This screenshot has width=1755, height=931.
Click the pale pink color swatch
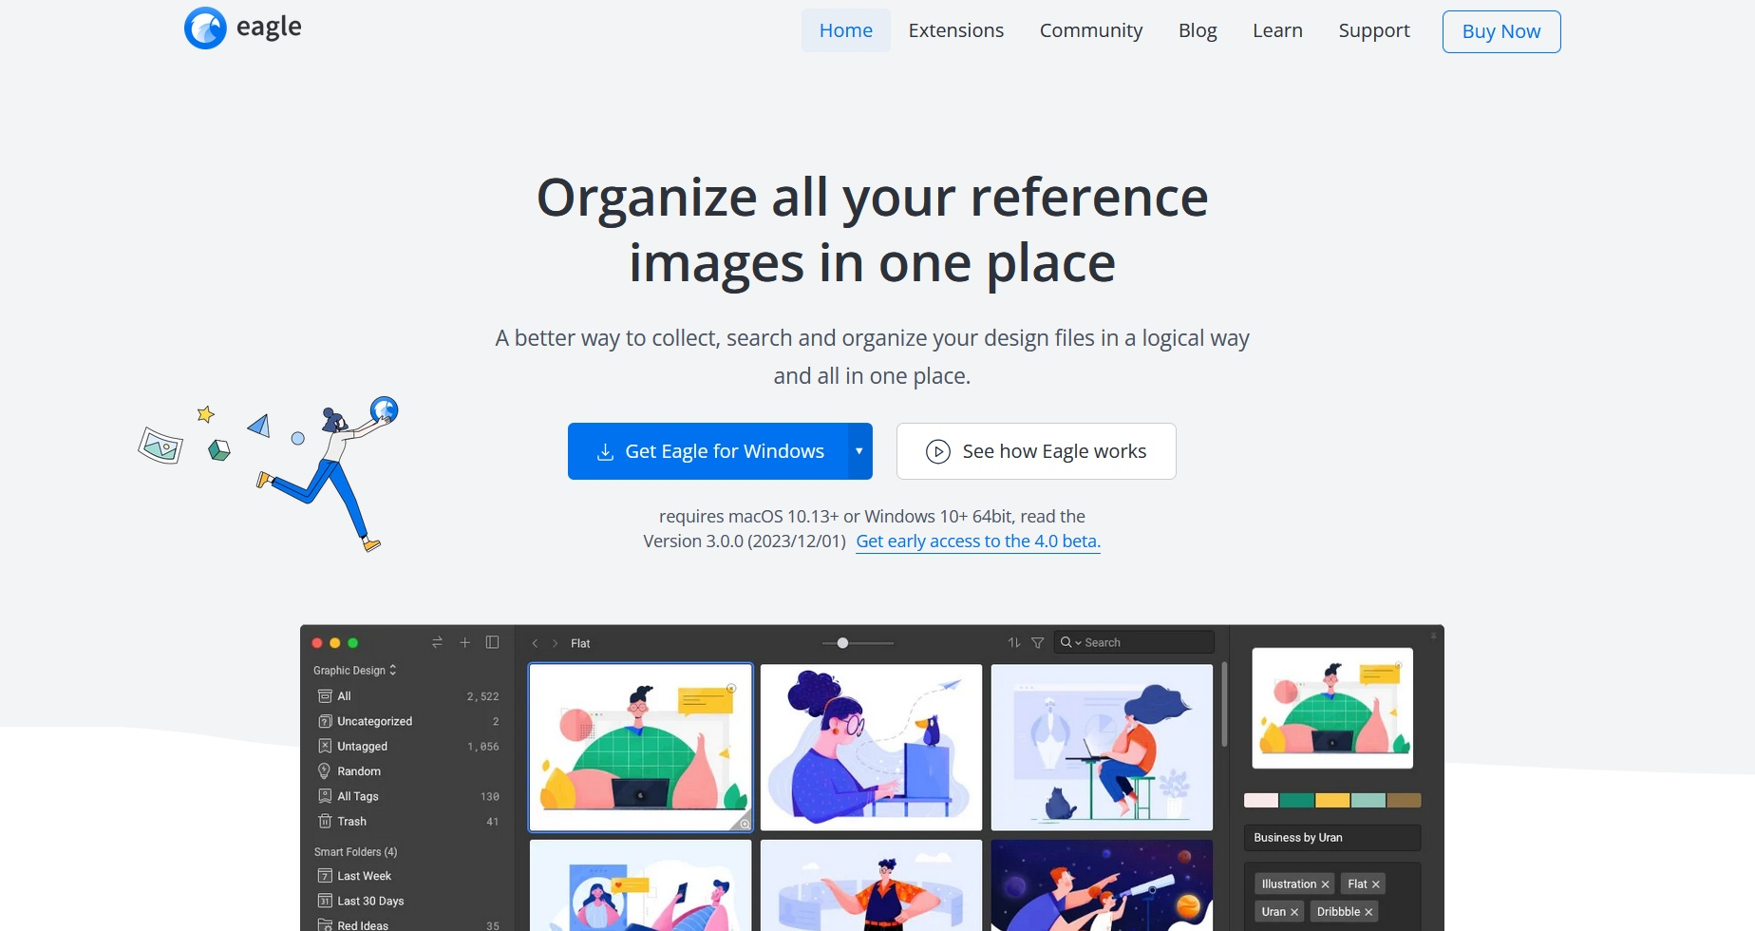(x=1261, y=801)
